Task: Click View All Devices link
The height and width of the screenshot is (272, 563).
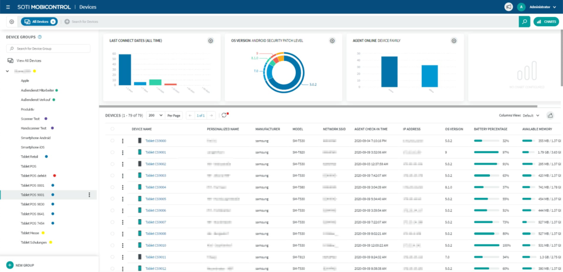Action: tap(29, 61)
